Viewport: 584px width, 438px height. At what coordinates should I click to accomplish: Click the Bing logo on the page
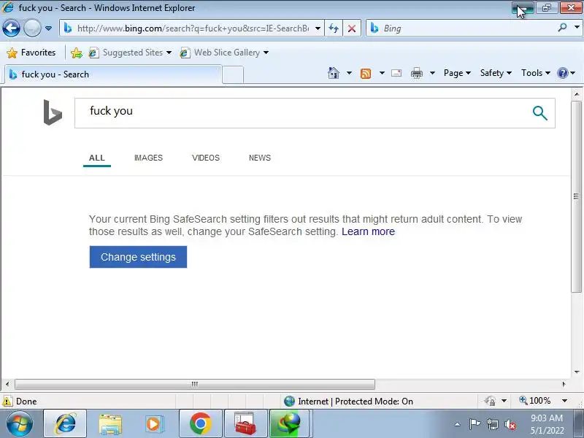[x=53, y=112]
